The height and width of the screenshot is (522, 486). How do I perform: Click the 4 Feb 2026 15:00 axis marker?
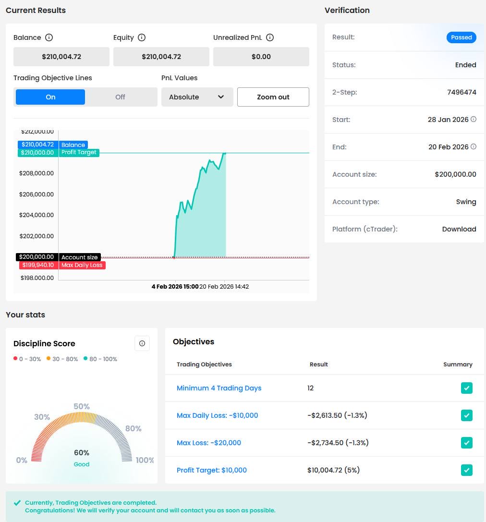click(175, 286)
